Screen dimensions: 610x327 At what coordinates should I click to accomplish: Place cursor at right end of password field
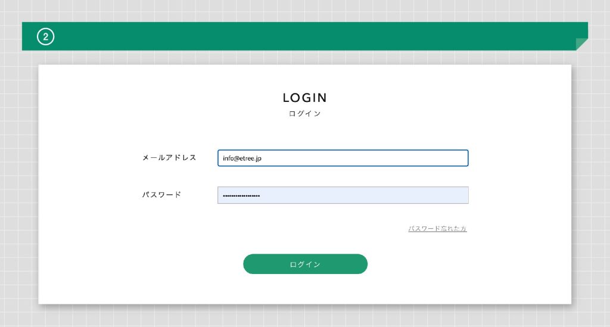[462, 195]
